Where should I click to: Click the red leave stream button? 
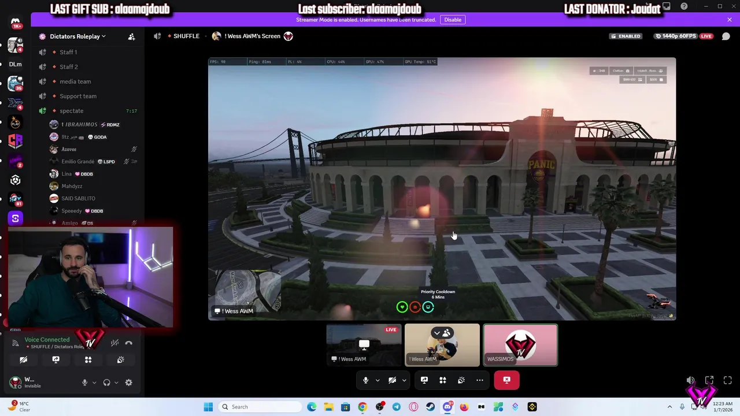pos(506,380)
